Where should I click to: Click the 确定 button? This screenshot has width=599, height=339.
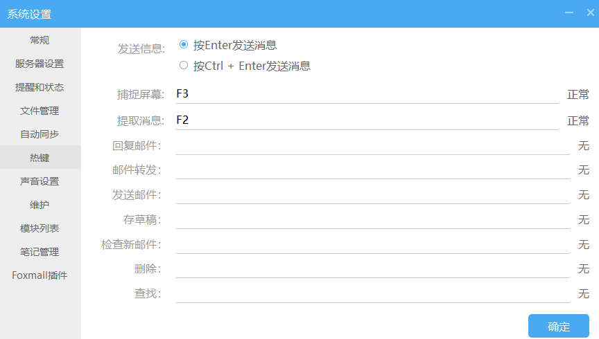[558, 327]
